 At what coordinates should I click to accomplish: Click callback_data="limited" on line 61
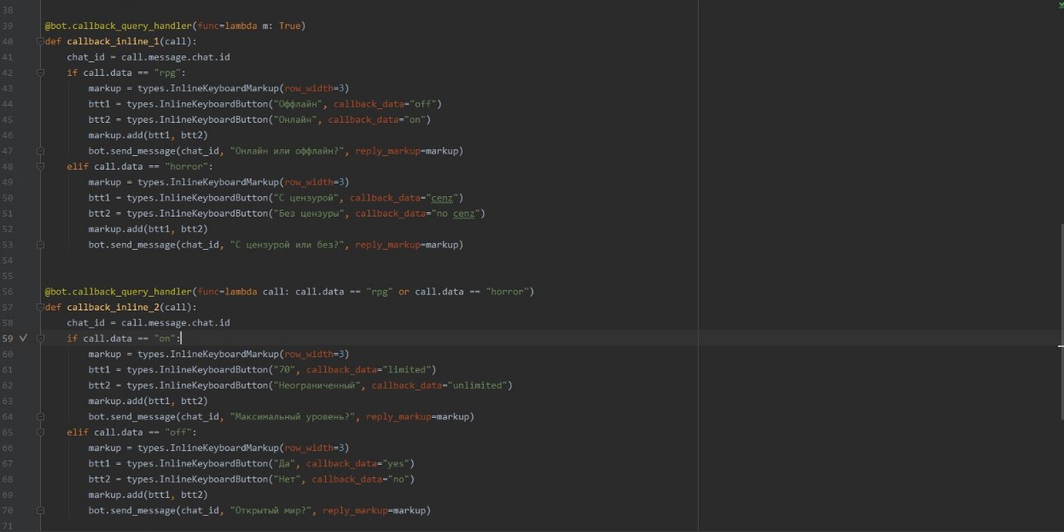click(370, 370)
